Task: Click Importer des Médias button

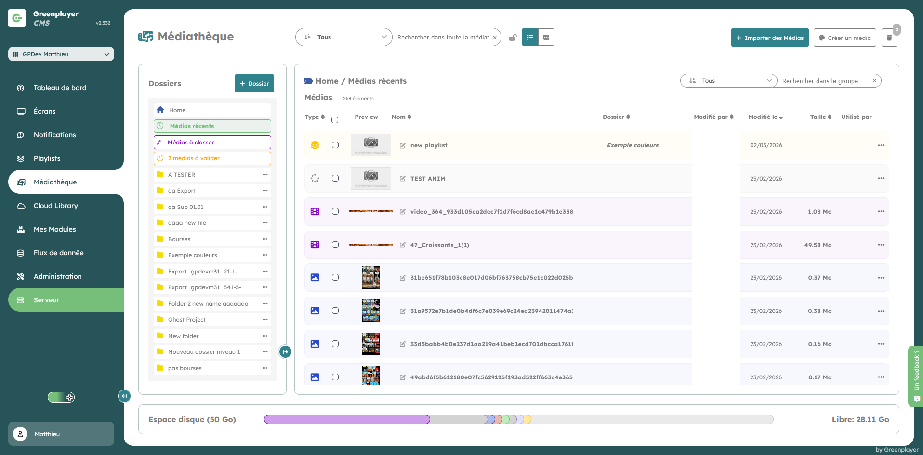Action: tap(769, 38)
